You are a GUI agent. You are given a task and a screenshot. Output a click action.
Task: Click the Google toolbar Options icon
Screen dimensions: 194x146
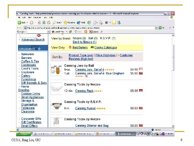(94, 32)
